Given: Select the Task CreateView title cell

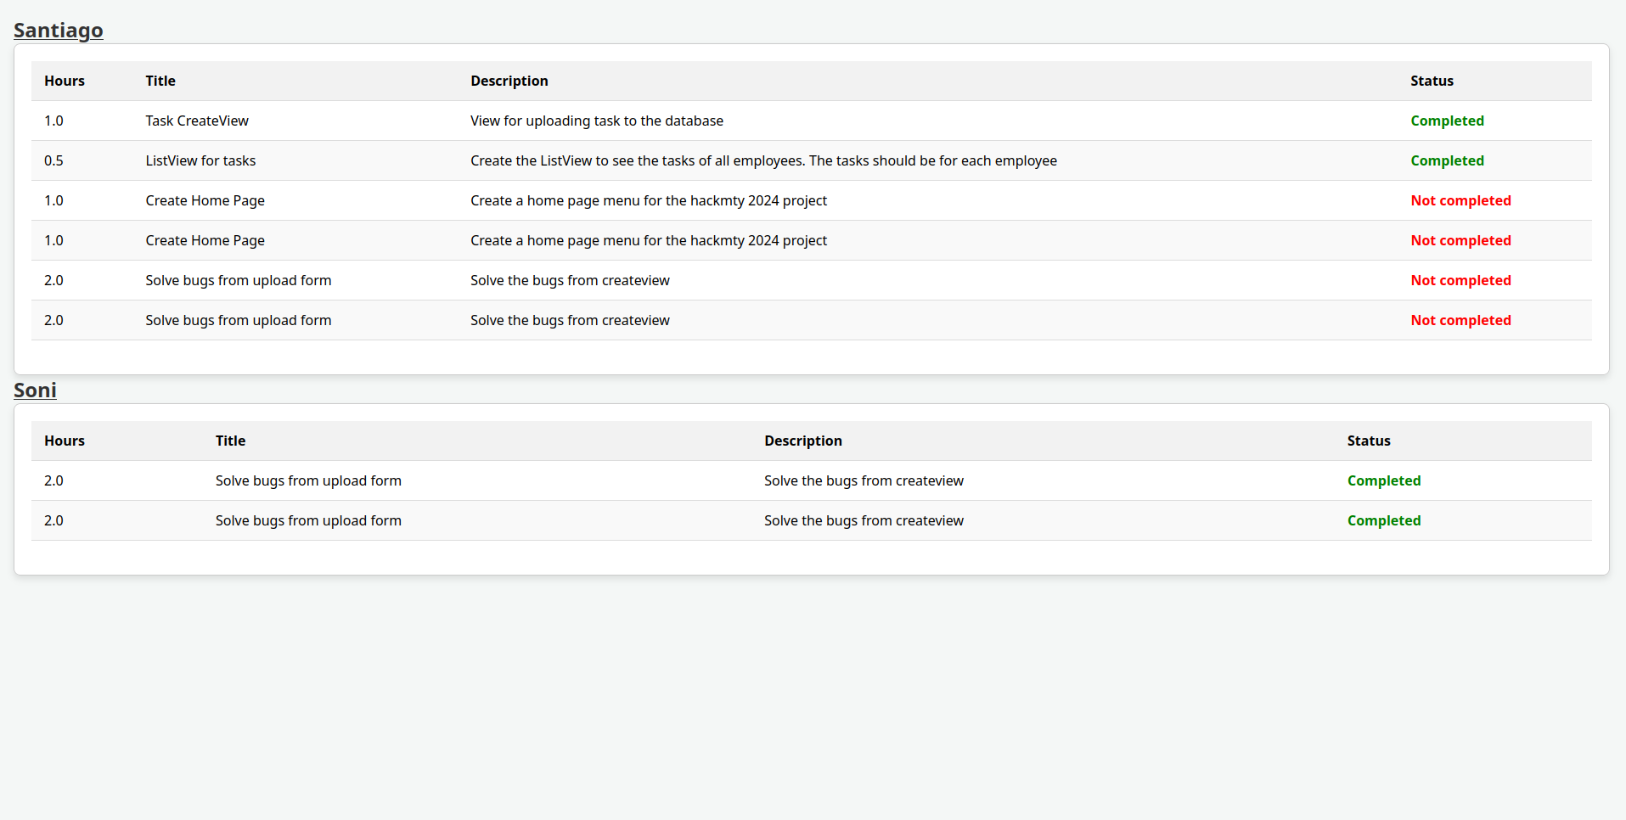Looking at the screenshot, I should [197, 121].
